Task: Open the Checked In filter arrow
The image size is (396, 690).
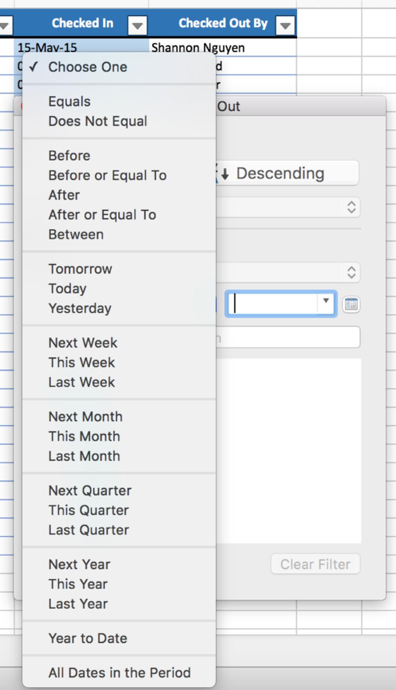Action: point(137,26)
